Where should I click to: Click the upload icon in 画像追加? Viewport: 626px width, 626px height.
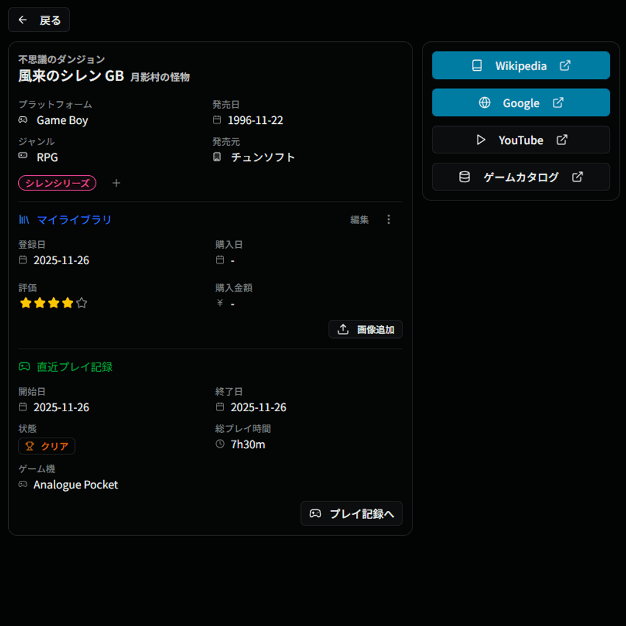[343, 329]
